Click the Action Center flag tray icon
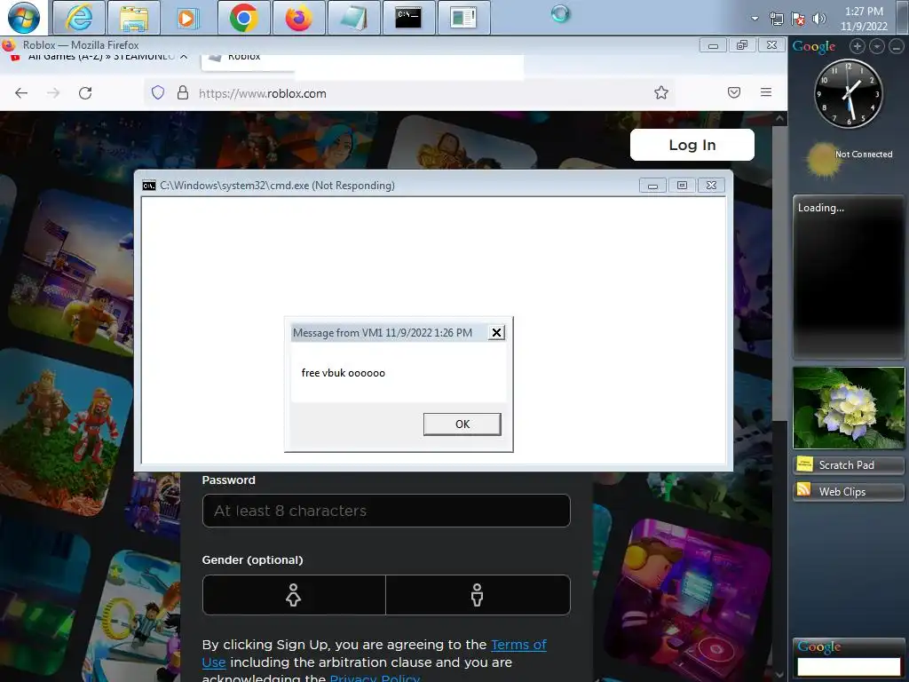The image size is (909, 682). pos(798,19)
